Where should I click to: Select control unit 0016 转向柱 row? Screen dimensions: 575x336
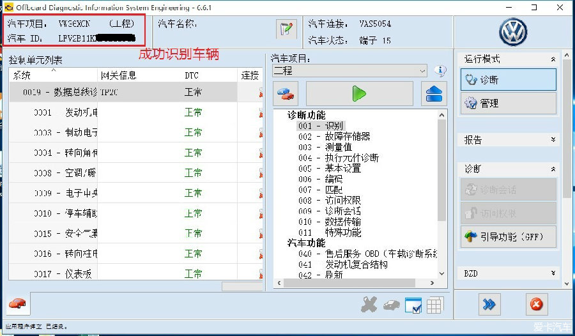[135, 254]
